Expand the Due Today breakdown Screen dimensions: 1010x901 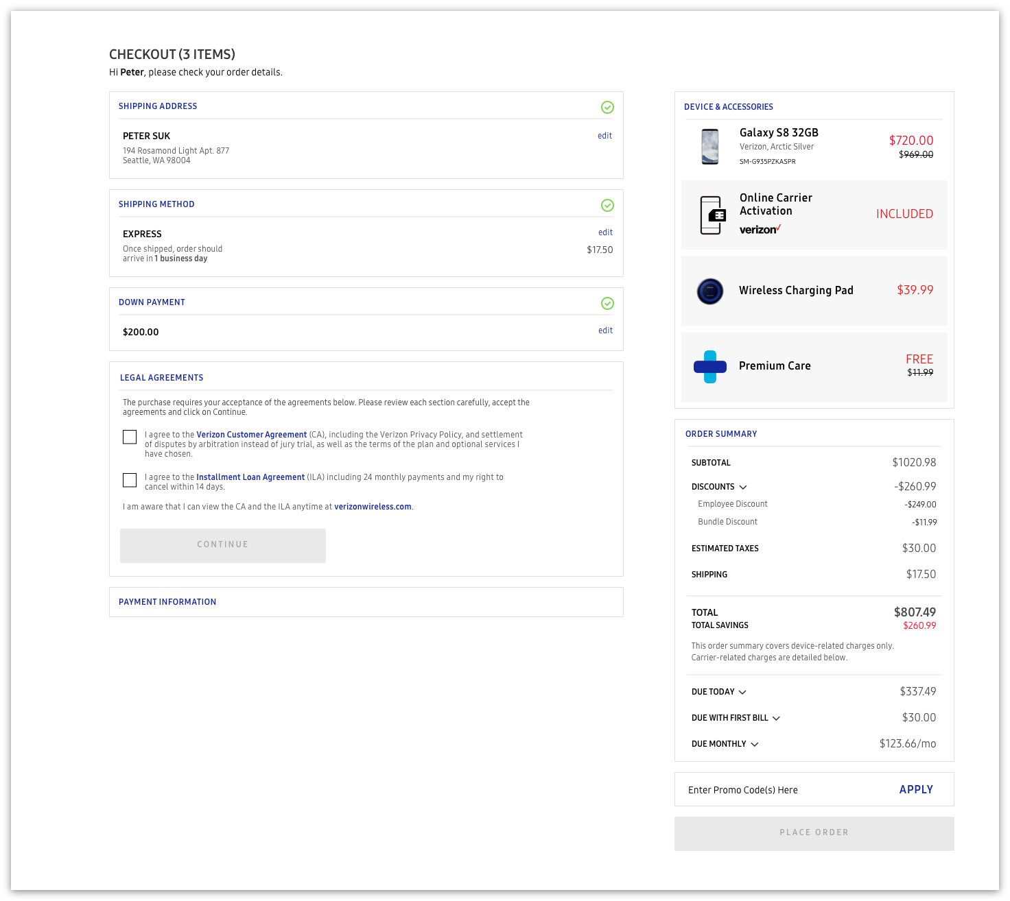(x=742, y=692)
